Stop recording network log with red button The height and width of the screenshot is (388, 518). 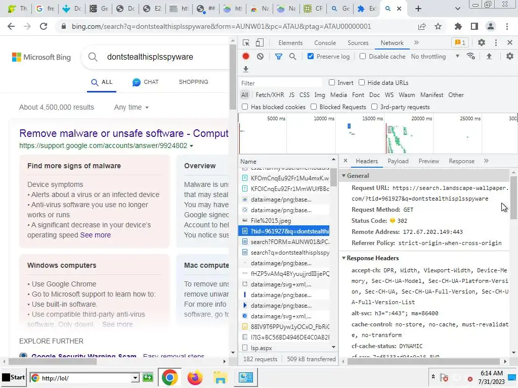(245, 57)
